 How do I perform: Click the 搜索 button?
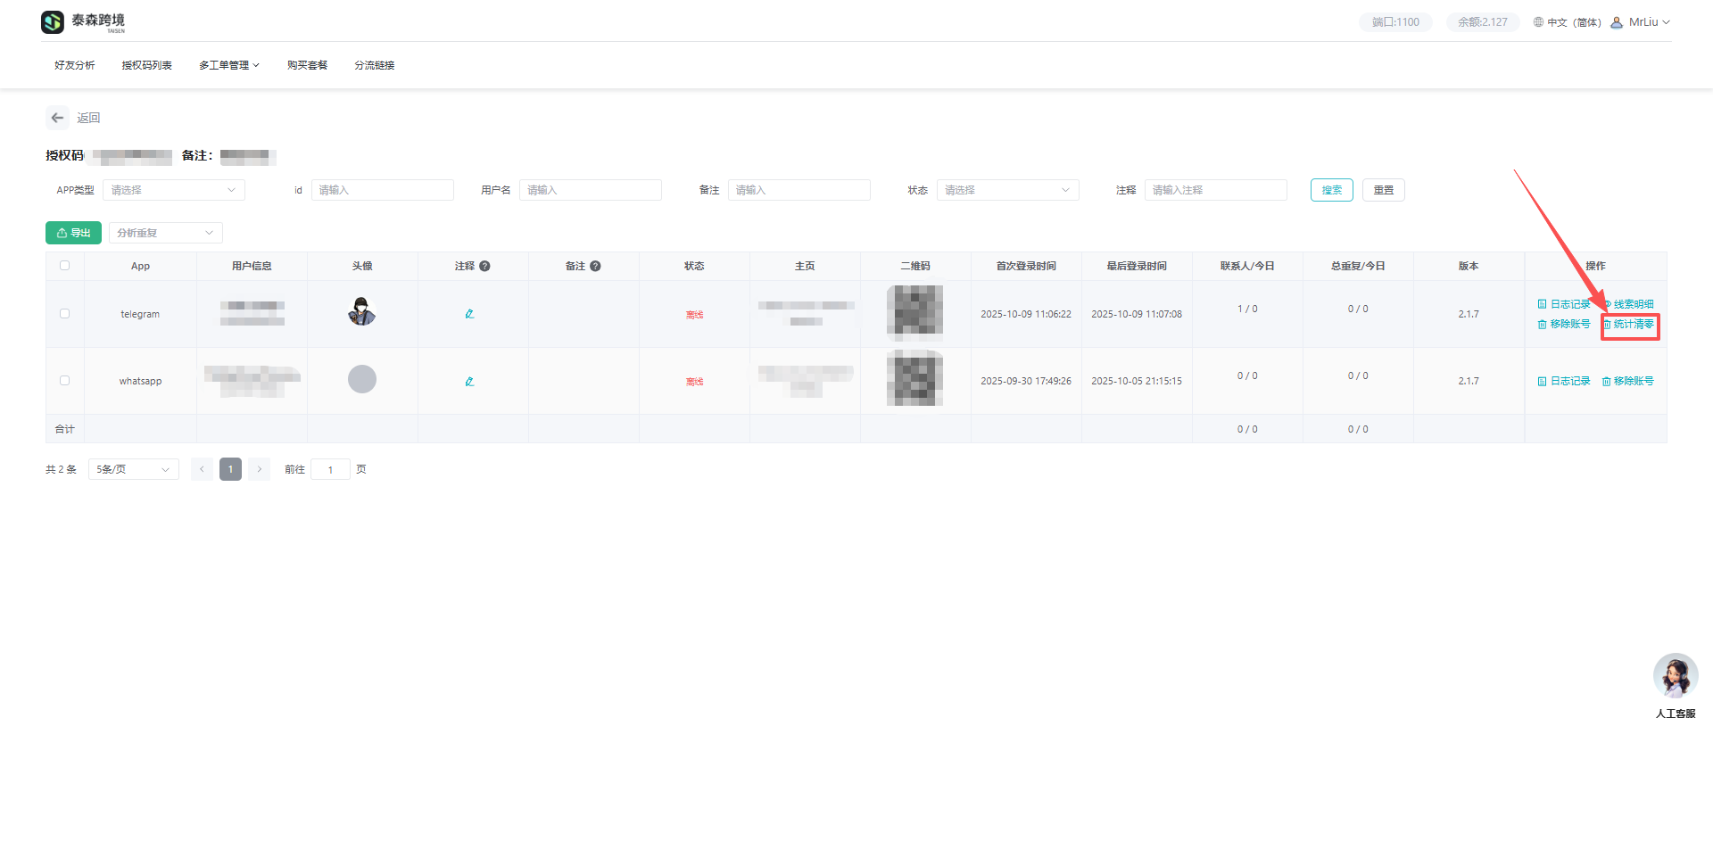[x=1331, y=190]
